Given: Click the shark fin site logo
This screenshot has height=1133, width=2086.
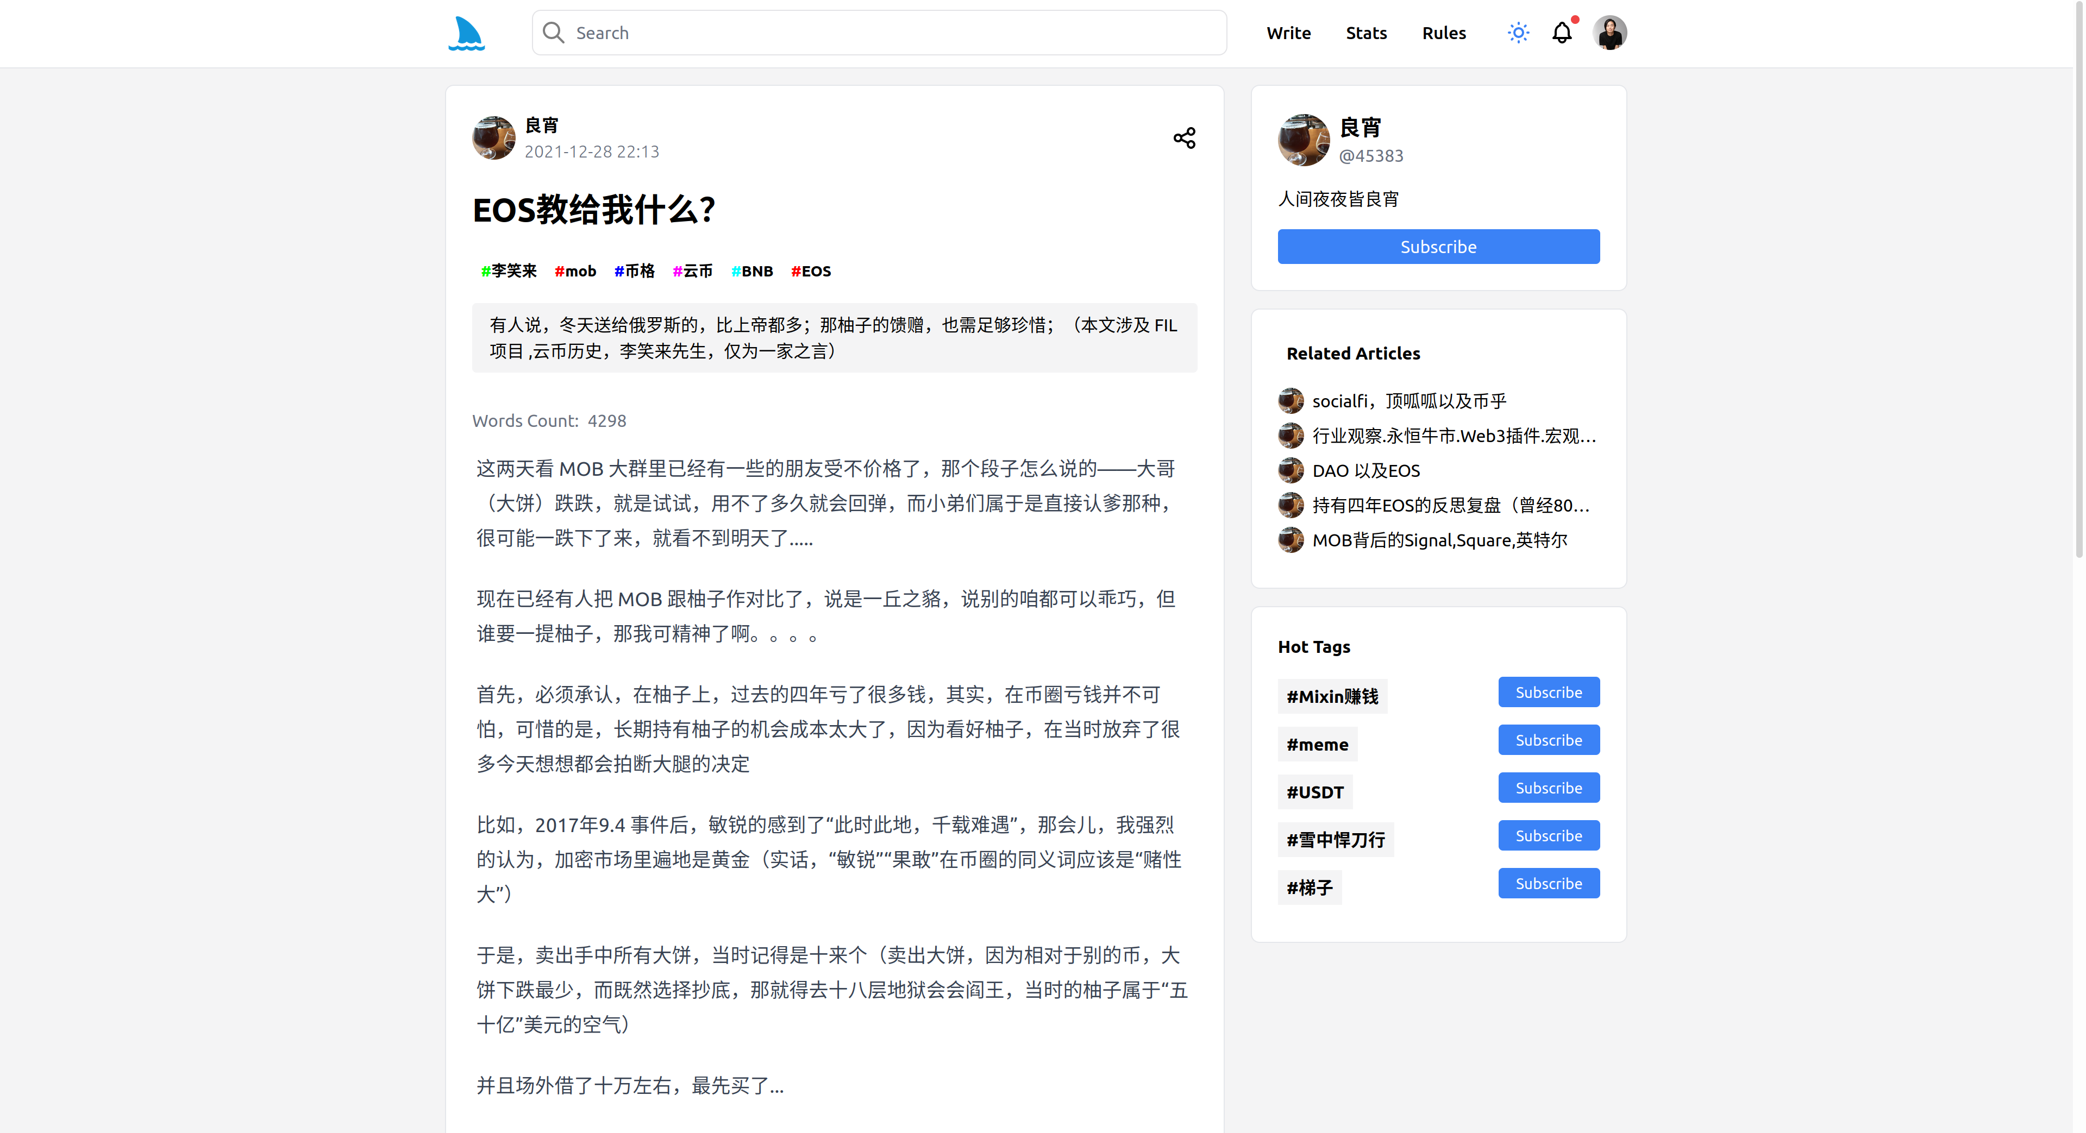Looking at the screenshot, I should coord(466,33).
